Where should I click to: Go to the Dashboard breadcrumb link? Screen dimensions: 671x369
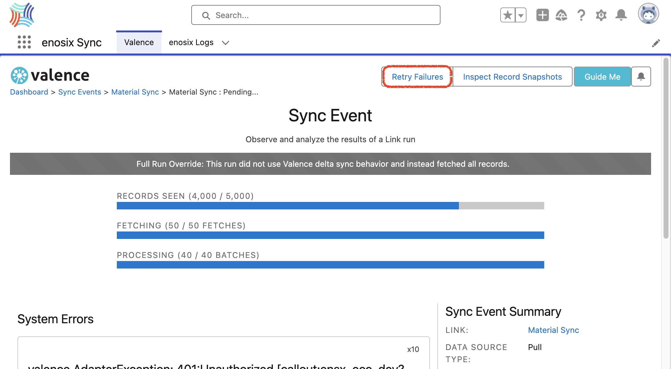pyautogui.click(x=29, y=92)
